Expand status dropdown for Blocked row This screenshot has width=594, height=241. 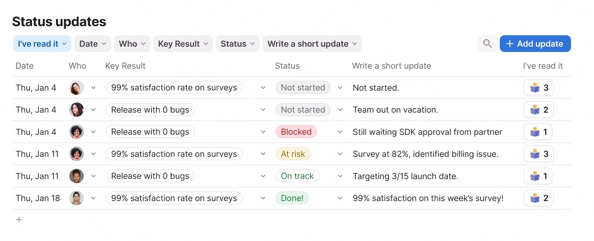[x=340, y=132]
